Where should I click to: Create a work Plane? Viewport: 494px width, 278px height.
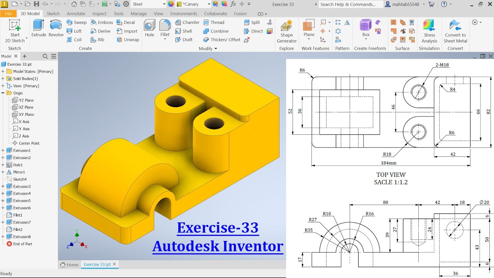309,28
